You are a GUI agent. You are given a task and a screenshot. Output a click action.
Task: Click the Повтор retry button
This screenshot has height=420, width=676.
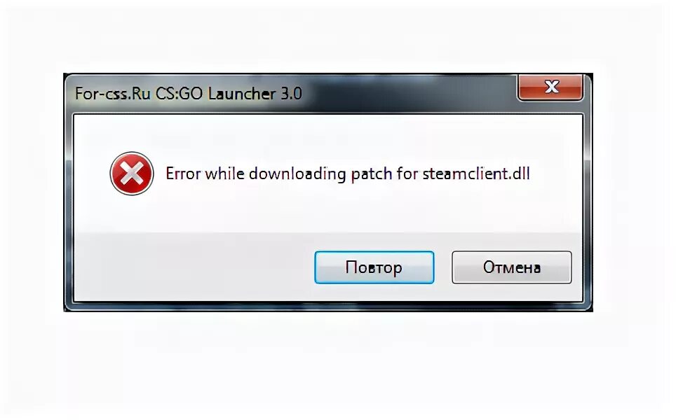click(x=374, y=267)
